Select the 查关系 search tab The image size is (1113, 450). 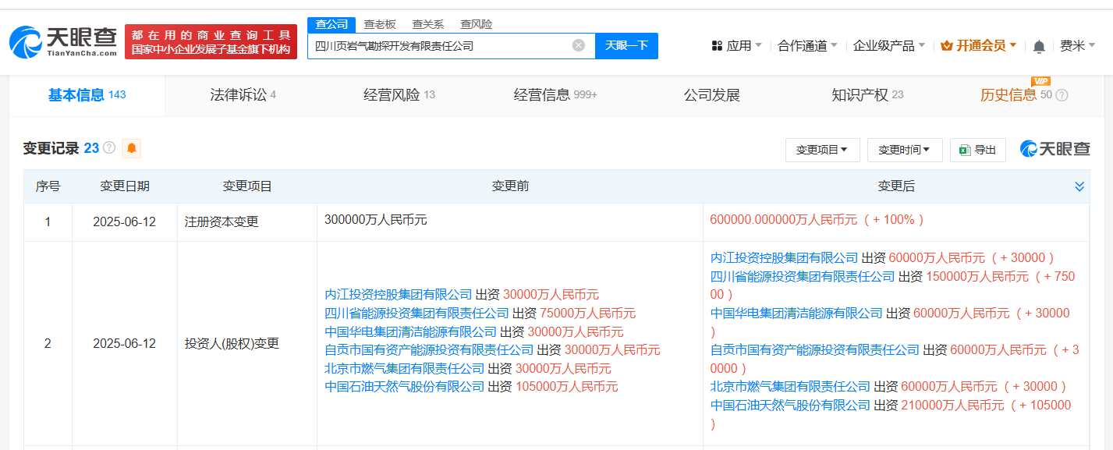point(427,24)
